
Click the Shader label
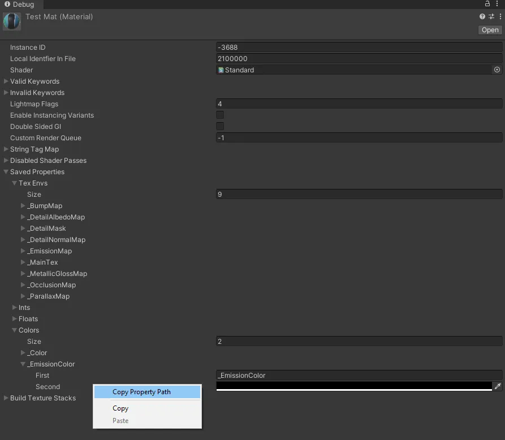pyautogui.click(x=21, y=70)
